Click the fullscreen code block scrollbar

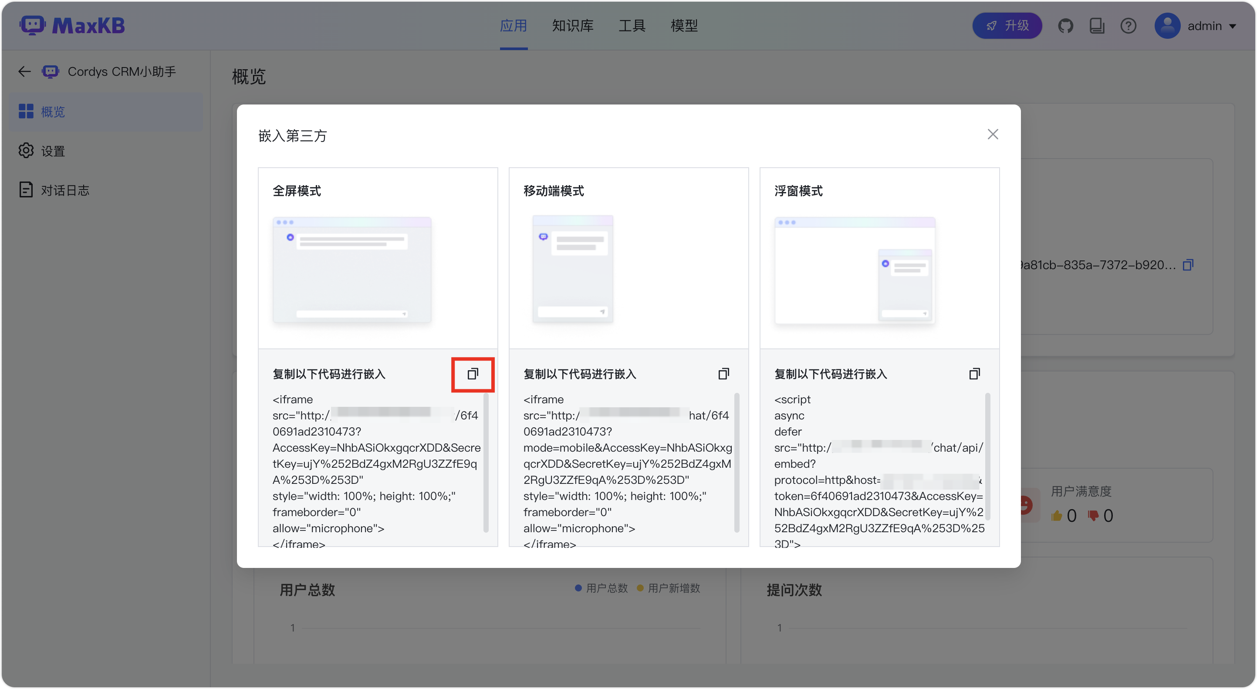[486, 463]
